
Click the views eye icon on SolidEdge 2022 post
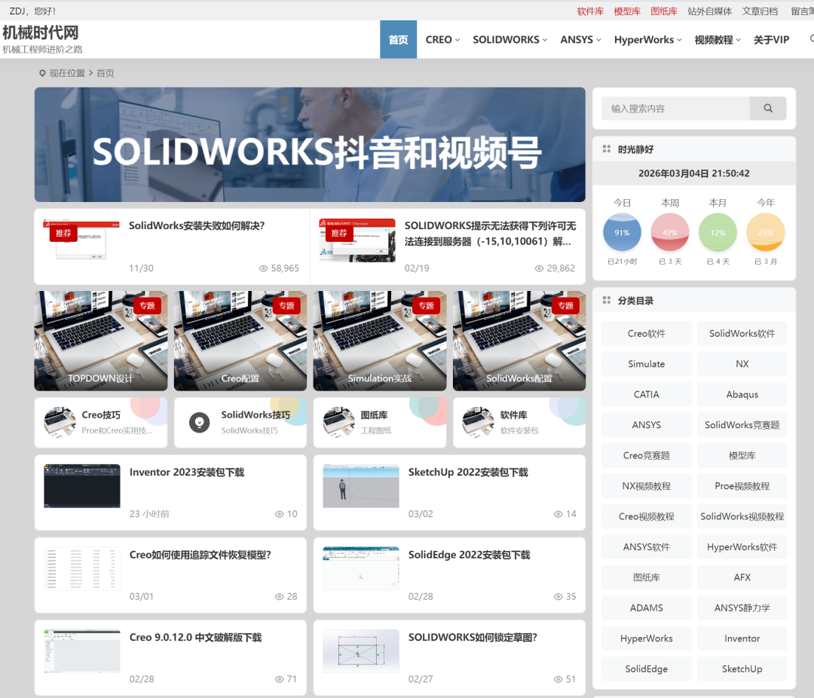point(558,597)
